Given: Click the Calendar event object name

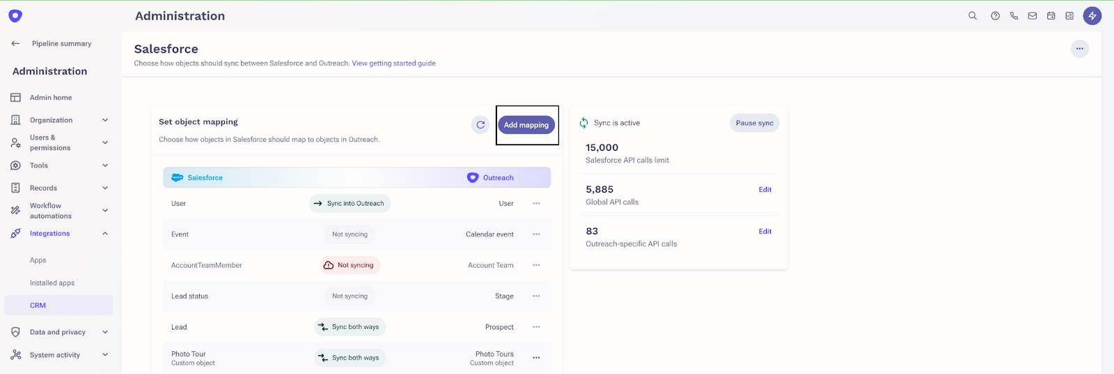Looking at the screenshot, I should pos(489,234).
